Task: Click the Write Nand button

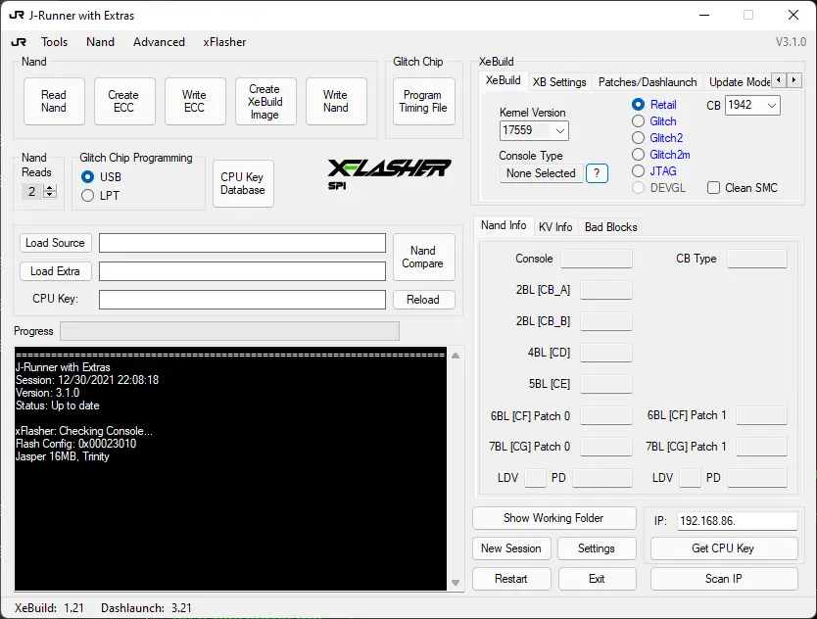Action: [x=336, y=102]
